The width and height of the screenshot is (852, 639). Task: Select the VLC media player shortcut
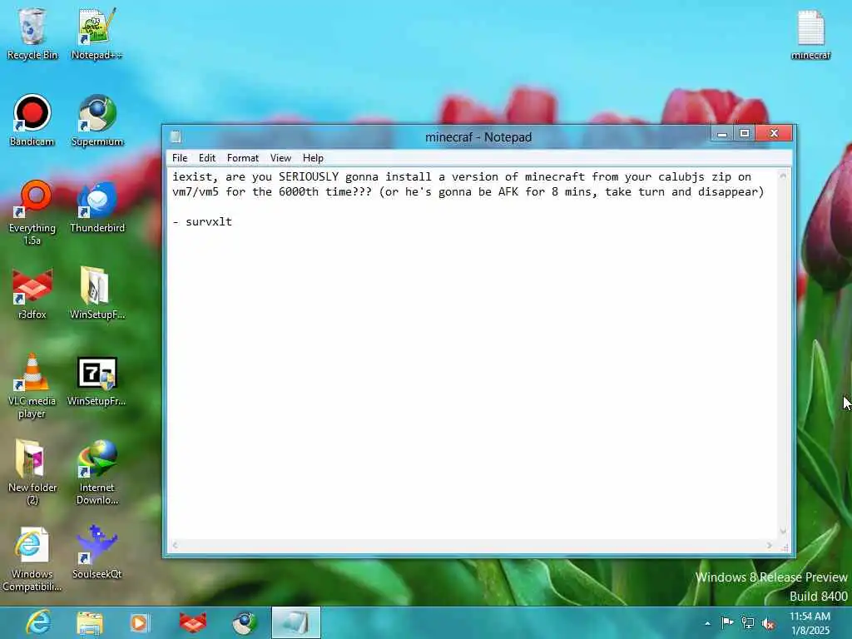(x=32, y=386)
